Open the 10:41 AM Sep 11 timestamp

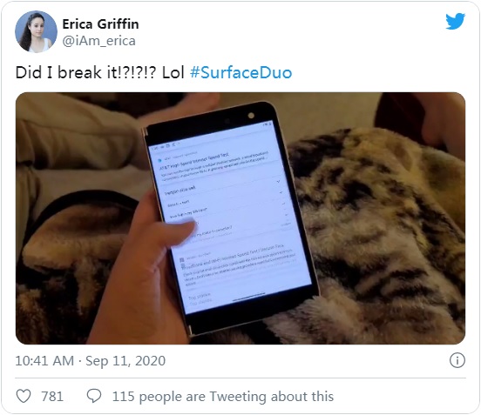[91, 360]
